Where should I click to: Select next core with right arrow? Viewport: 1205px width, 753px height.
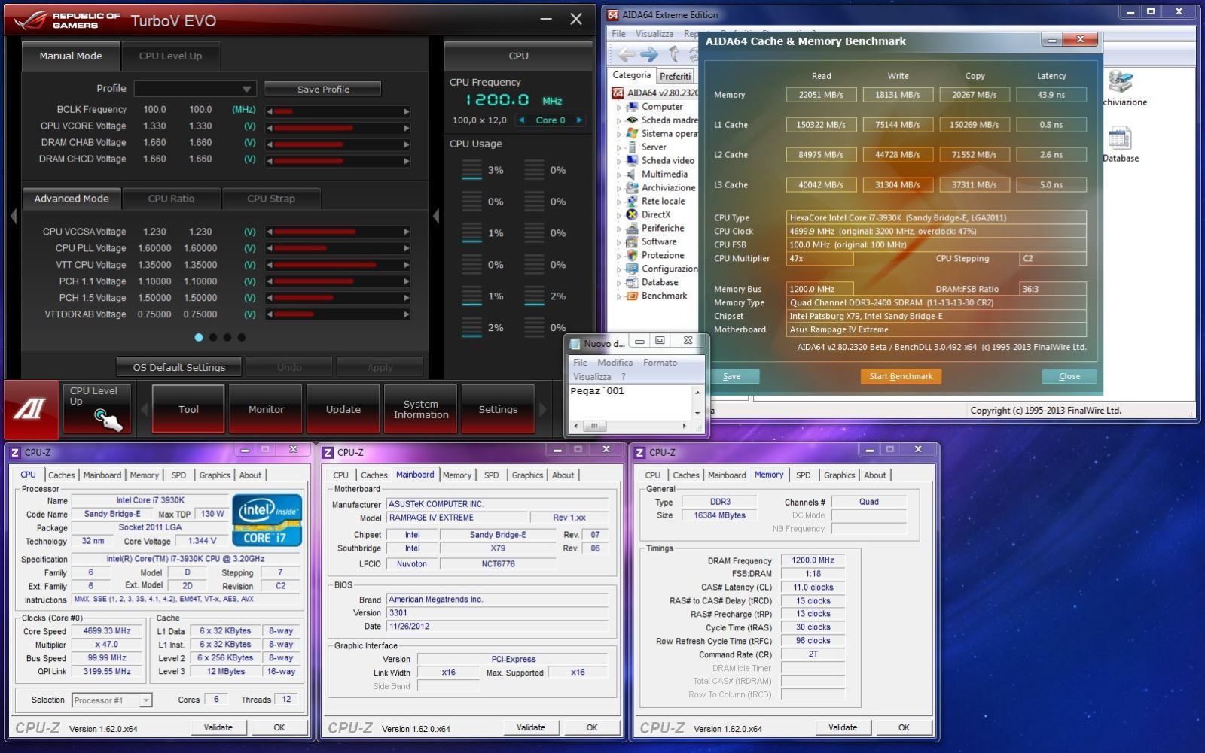[579, 120]
